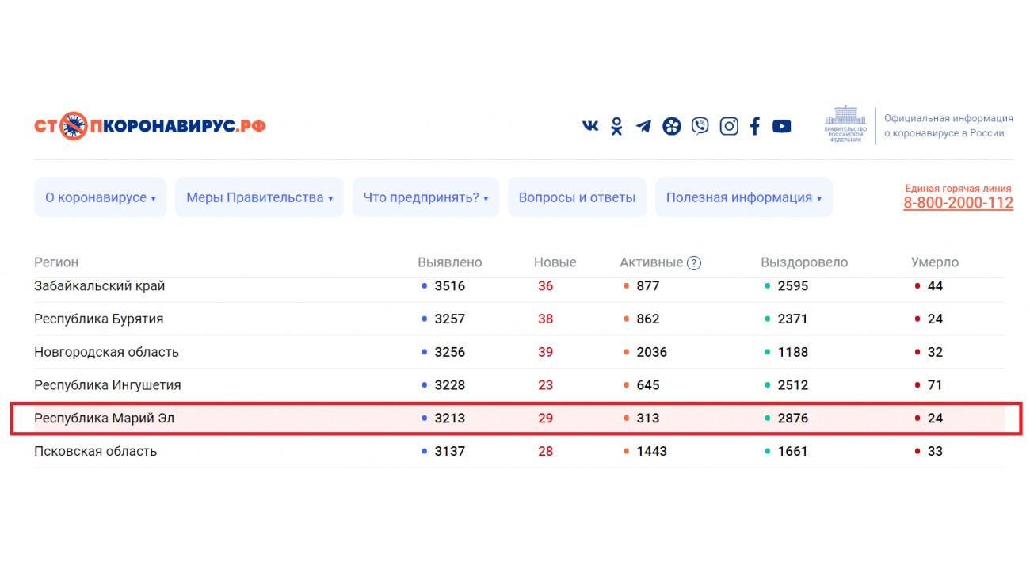
Task: Call hotline link 8-800-2000-112
Action: pos(958,203)
